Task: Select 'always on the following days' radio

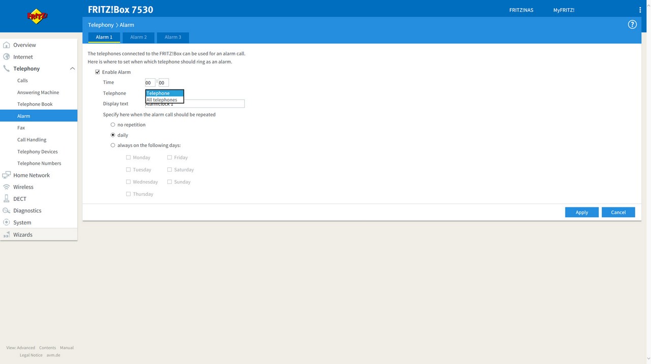Action: point(113,145)
